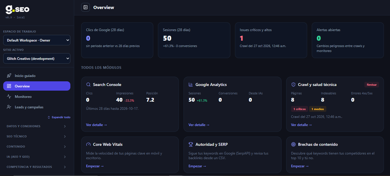Click the Google Analytics card title
Image resolution: width=390 pixels, height=176 pixels.
211,85
